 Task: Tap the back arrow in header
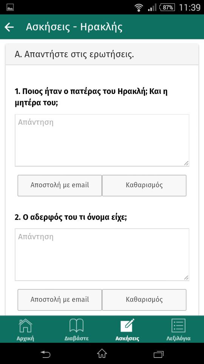point(9,27)
